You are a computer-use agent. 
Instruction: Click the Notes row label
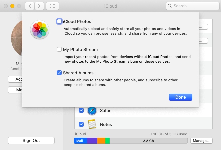tap(106, 124)
